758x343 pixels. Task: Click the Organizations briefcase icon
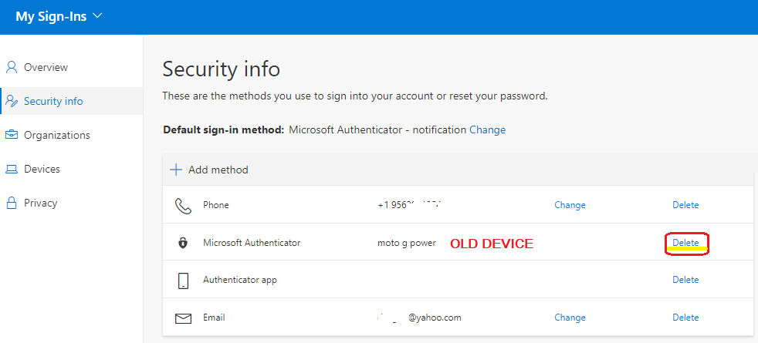tap(12, 135)
